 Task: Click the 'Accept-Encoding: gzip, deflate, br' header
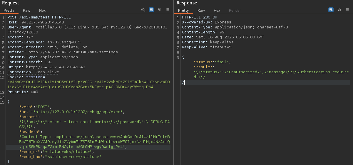[x=47, y=47]
